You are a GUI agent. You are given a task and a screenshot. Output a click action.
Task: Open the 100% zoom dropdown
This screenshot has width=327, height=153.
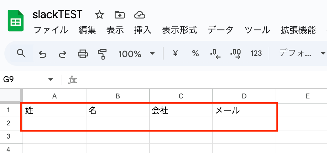pos(136,54)
